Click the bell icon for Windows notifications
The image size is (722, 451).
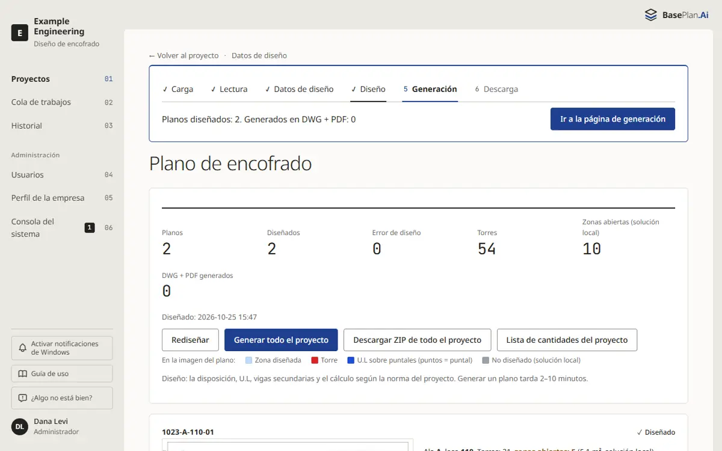[x=23, y=348]
